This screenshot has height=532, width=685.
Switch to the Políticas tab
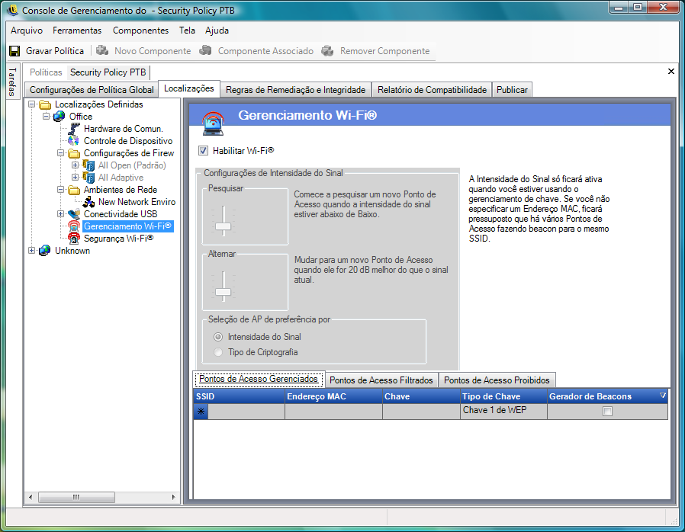pyautogui.click(x=46, y=72)
